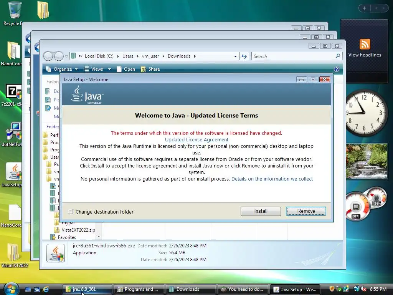Click Share in the Explorer toolbar
The height and width of the screenshot is (295, 393).
[x=150, y=69]
